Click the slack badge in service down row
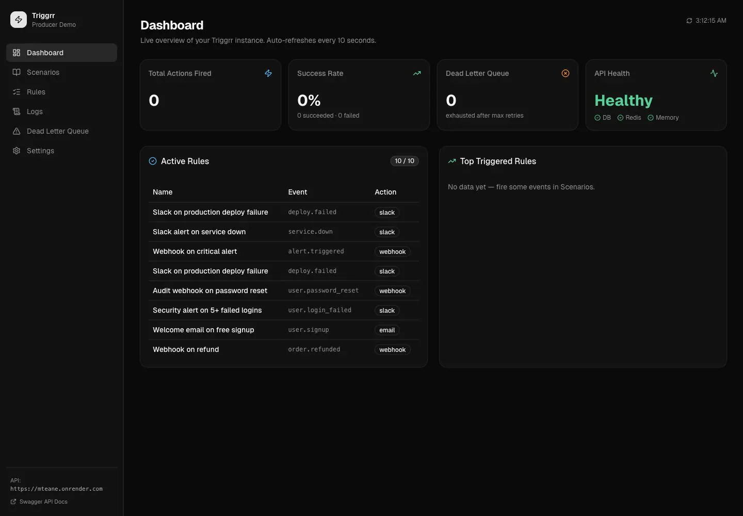The width and height of the screenshot is (743, 516). tap(387, 232)
